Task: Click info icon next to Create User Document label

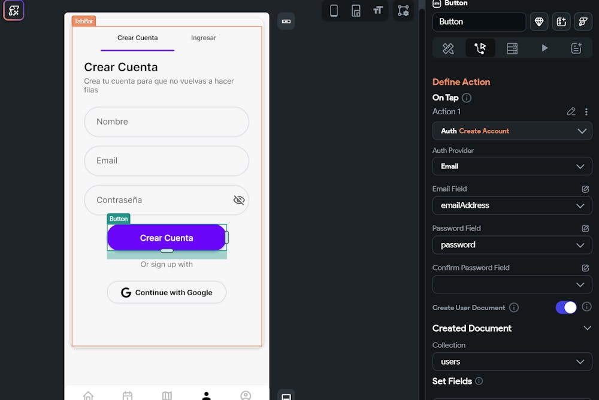Action: click(x=514, y=308)
